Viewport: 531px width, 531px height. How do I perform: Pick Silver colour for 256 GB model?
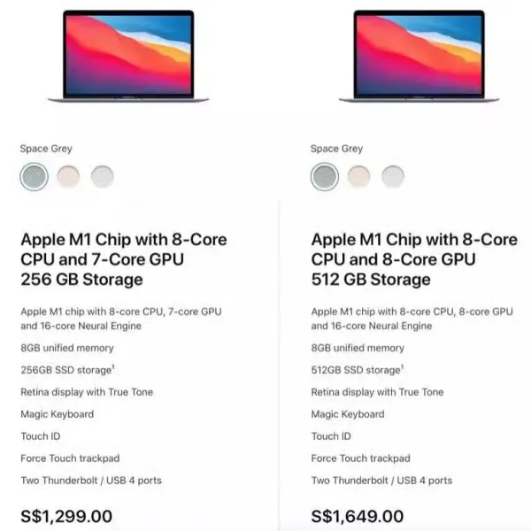103,176
